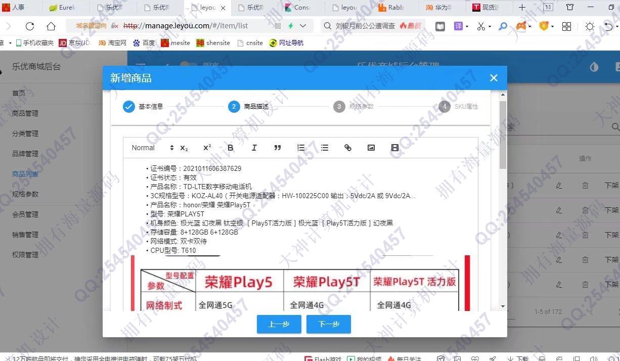Screen dimensions: 620x361
Task: Select step 2 商品描述
Action: coord(248,107)
